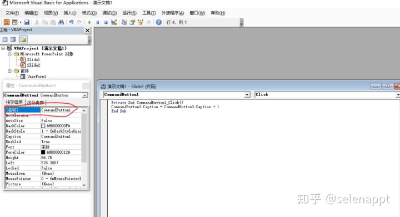Screen dimensions: 400x217
Task: Click the Enabled property value True
Action: (61, 142)
